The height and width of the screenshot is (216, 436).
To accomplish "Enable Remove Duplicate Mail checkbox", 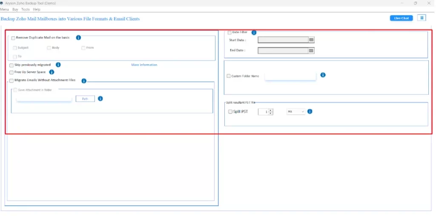I will coord(13,38).
